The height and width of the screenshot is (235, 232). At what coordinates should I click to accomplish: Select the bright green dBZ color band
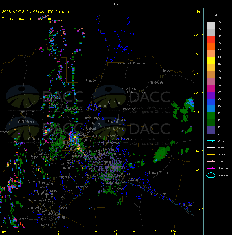[211, 116]
